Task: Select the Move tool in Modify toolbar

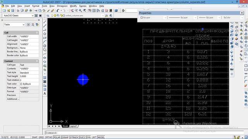Action: pos(246,42)
